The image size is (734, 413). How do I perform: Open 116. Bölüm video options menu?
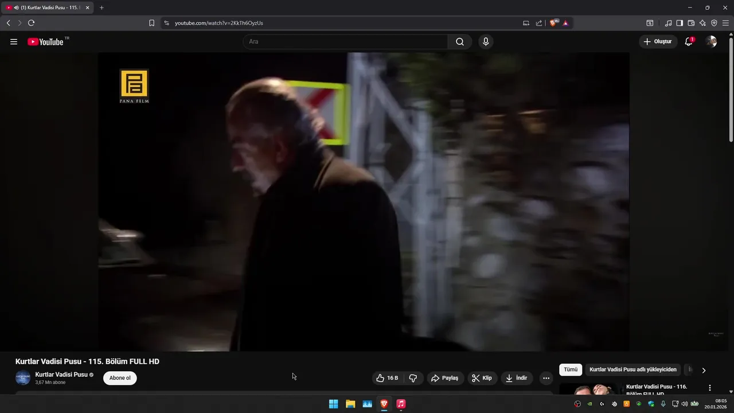710,388
